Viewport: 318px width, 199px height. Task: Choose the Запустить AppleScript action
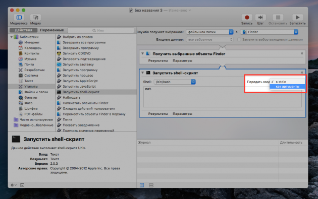80,81
